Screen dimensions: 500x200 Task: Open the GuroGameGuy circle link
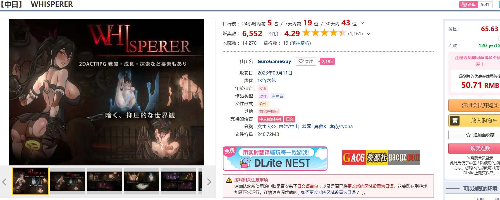click(274, 61)
